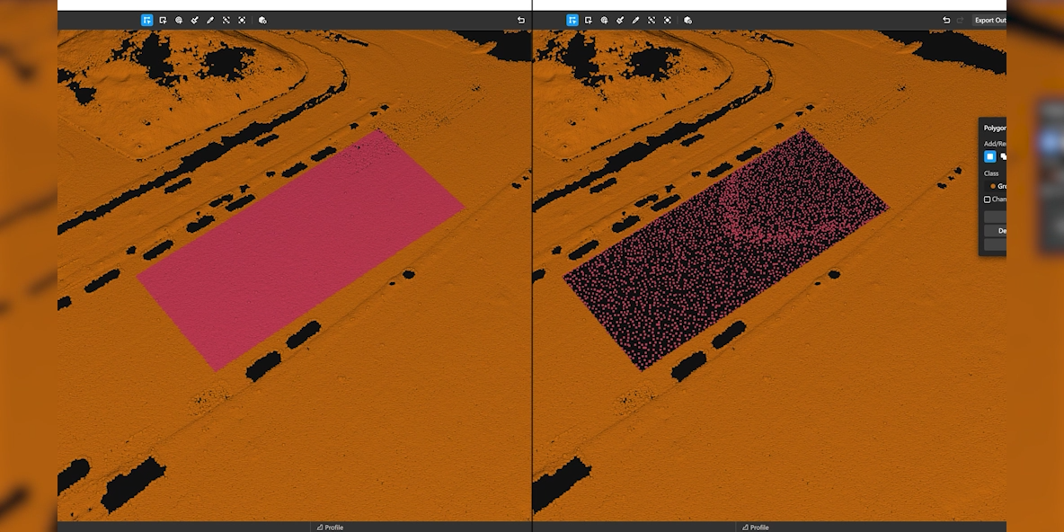
Task: Open the Class dropdown showing Ground
Action: [997, 186]
